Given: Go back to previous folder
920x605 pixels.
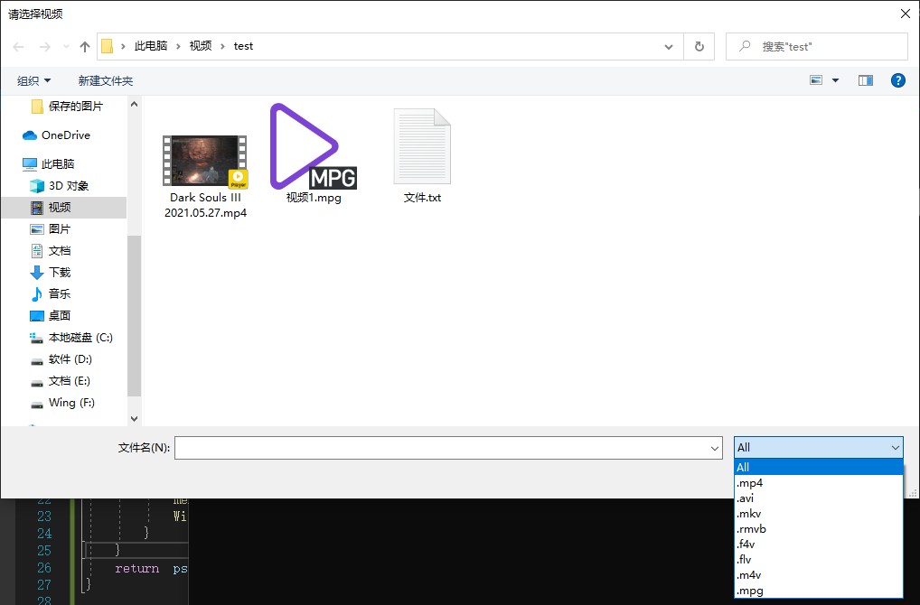Looking at the screenshot, I should coord(18,47).
